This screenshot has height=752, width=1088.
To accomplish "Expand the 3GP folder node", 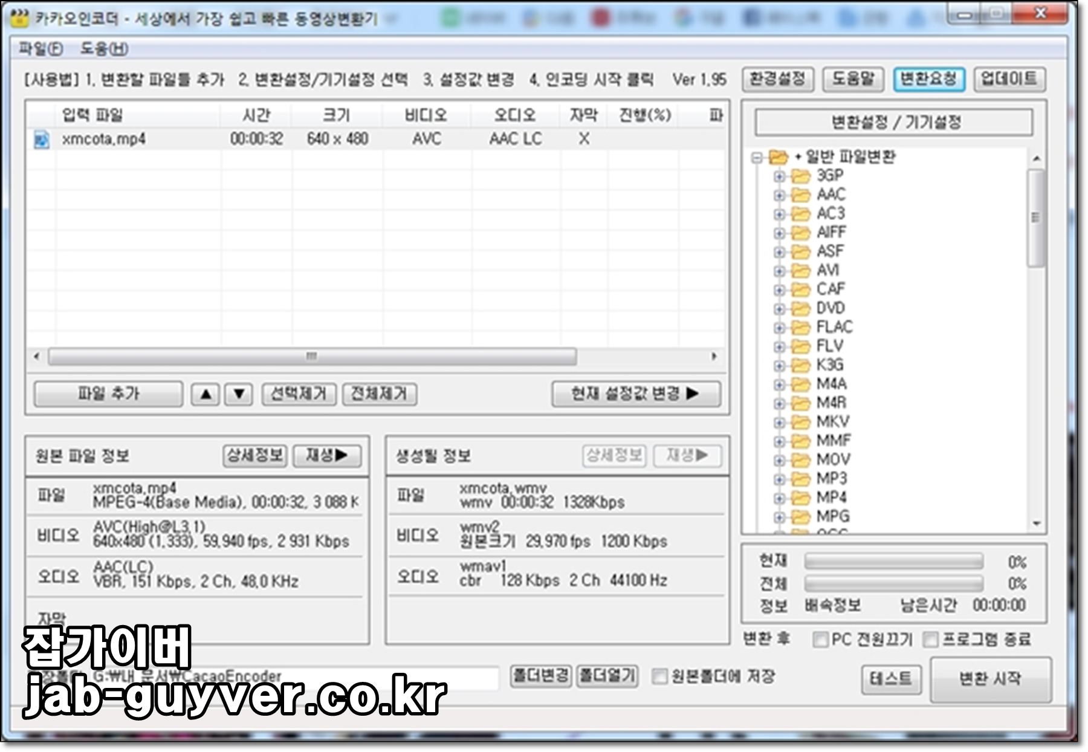I will [x=780, y=177].
